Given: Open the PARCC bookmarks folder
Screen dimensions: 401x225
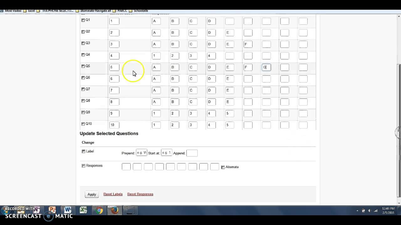Looking at the screenshot, I should pos(120,11).
